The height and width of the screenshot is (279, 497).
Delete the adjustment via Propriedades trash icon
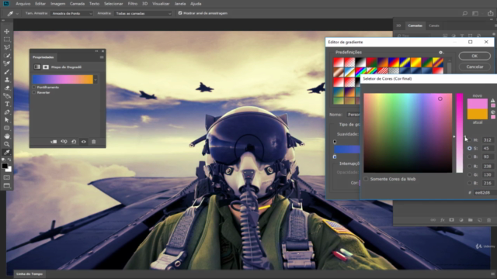pyautogui.click(x=93, y=142)
